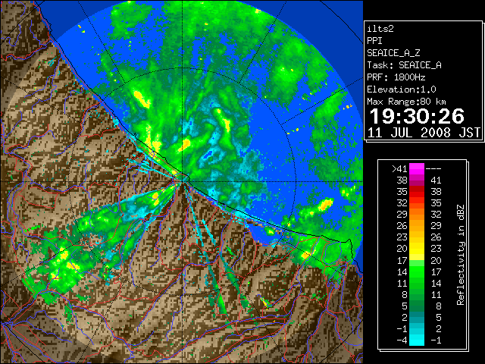Click the radar name text "ilts2"
The height and width of the screenshot is (364, 485).
[380, 29]
